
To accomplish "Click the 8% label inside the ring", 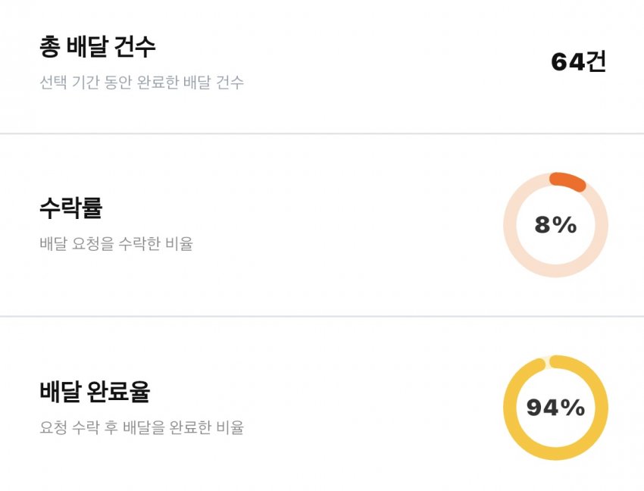I will pyautogui.click(x=555, y=225).
